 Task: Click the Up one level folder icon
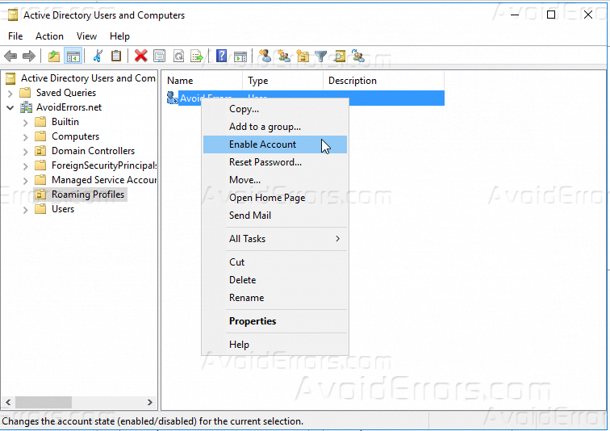tap(54, 56)
